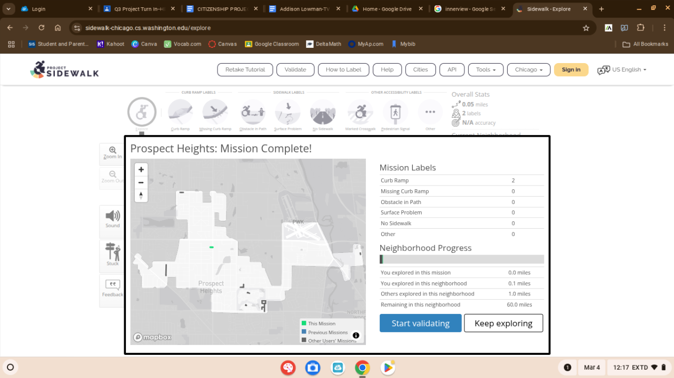The image size is (674, 378).
Task: Choose the Obstacle in Path label
Action: click(253, 112)
